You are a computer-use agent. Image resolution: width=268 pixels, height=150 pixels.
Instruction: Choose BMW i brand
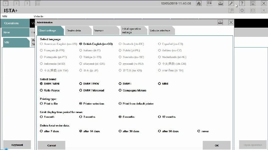[125, 84]
